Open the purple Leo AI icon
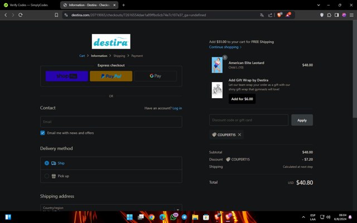The width and height of the screenshot is (357, 223). point(344,15)
